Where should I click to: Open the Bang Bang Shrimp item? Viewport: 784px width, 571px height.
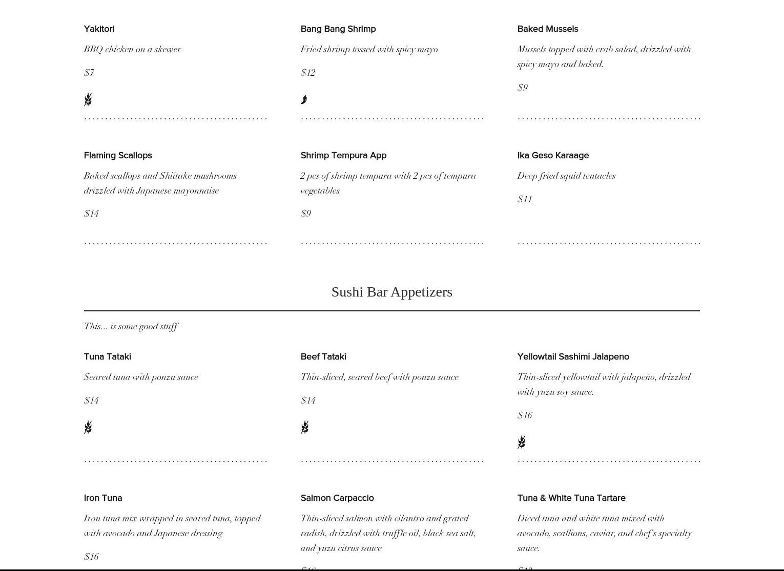pos(338,29)
